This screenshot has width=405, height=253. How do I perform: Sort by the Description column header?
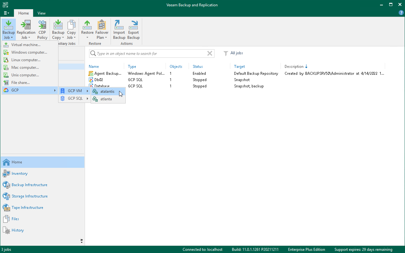pos(296,67)
